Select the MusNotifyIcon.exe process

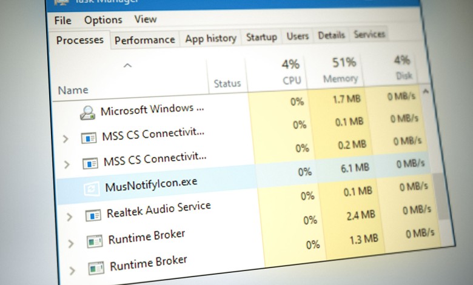pyautogui.click(x=151, y=184)
